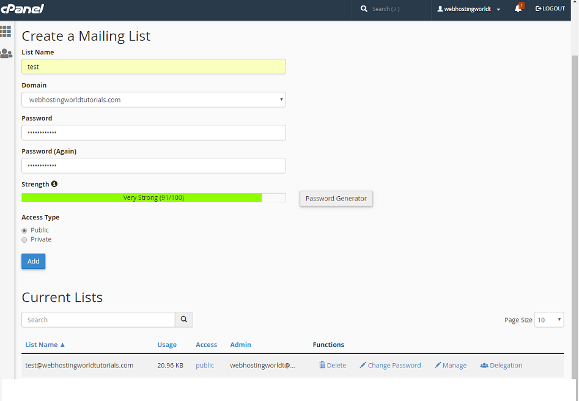This screenshot has width=579, height=401.
Task: Open the Page Size dropdown
Action: tap(548, 319)
